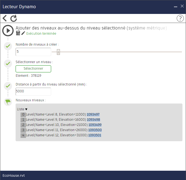Click the checkmark next to 'Distance à partir du niveau'

click(8, 86)
